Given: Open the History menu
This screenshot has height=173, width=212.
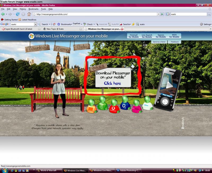Looking at the screenshot, I should 23,9.
